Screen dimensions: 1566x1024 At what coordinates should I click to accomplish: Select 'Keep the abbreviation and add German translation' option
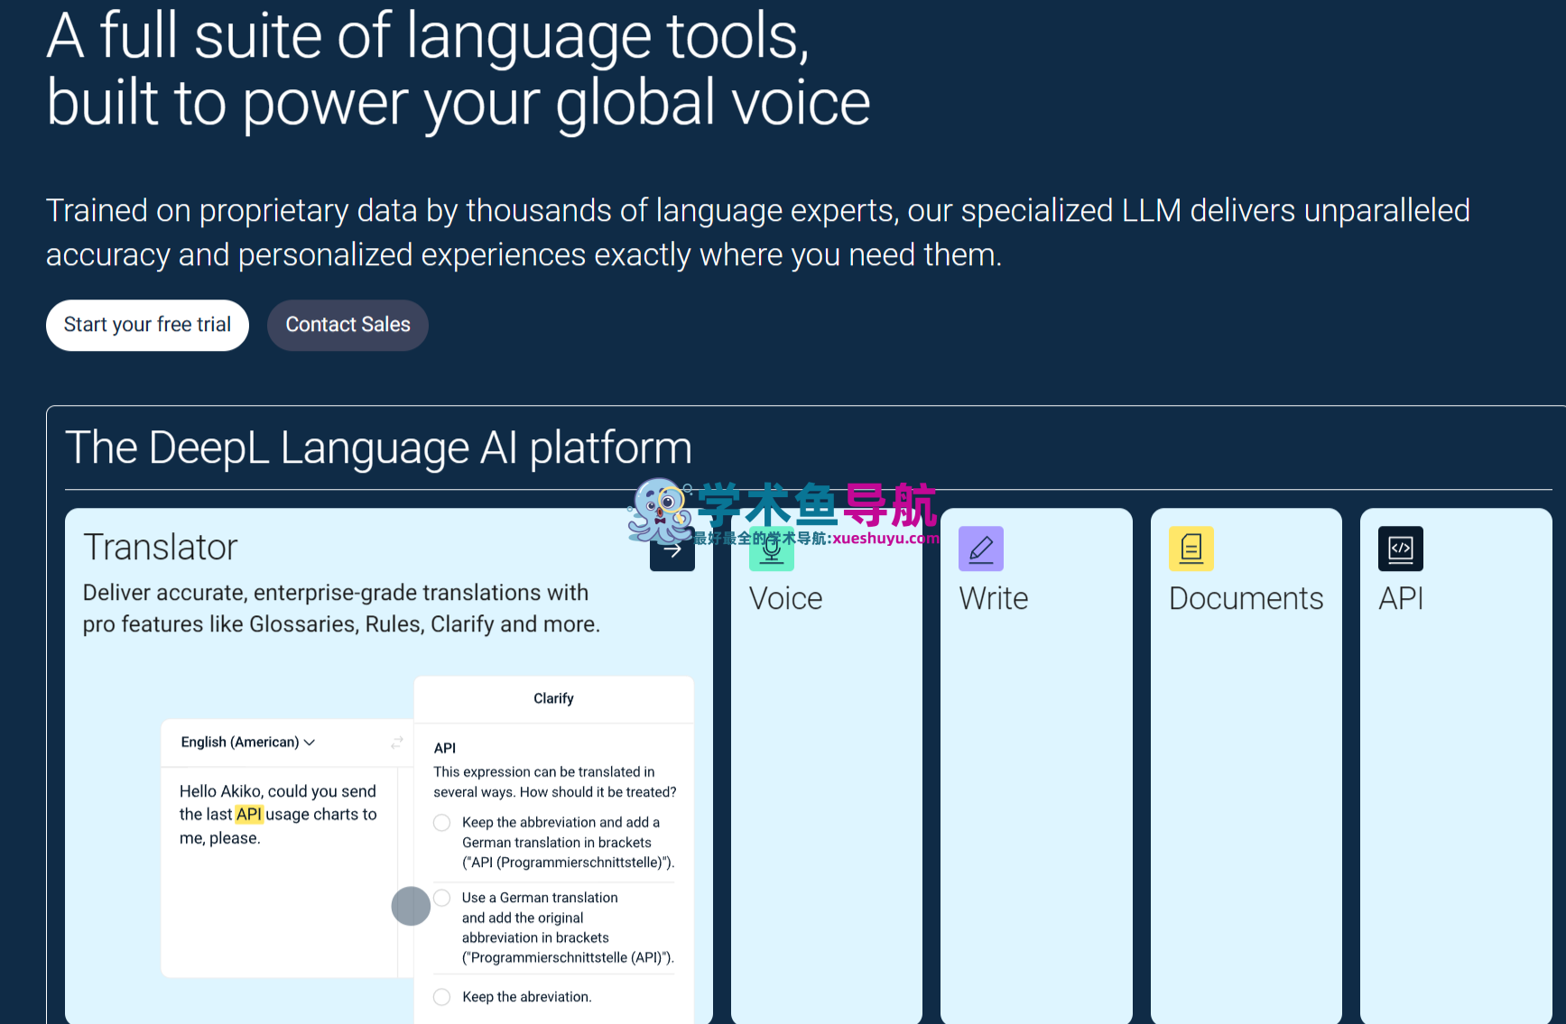pyautogui.click(x=442, y=823)
